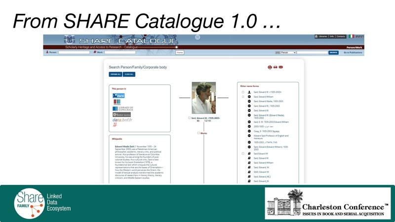Click the red print icon

coord(276,67)
